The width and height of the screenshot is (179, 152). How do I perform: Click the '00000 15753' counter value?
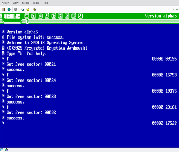pyautogui.click(x=164, y=75)
